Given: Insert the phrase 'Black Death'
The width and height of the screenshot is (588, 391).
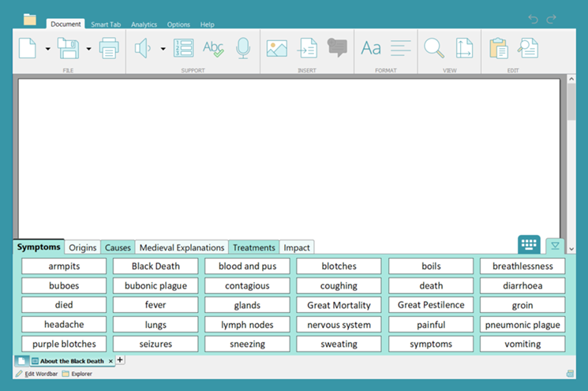Looking at the screenshot, I should [155, 266].
